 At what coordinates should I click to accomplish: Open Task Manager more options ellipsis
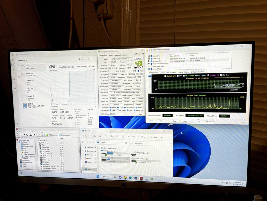click(94, 59)
